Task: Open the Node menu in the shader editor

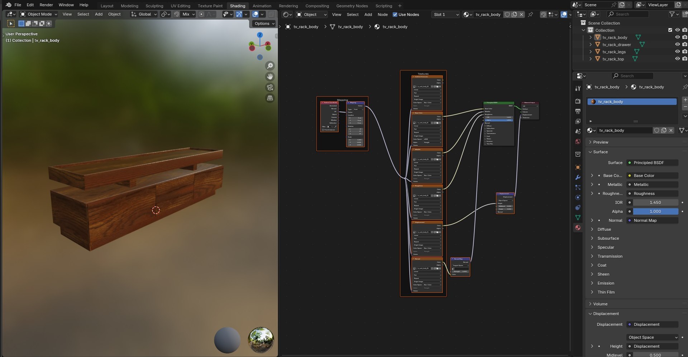Action: tap(383, 15)
